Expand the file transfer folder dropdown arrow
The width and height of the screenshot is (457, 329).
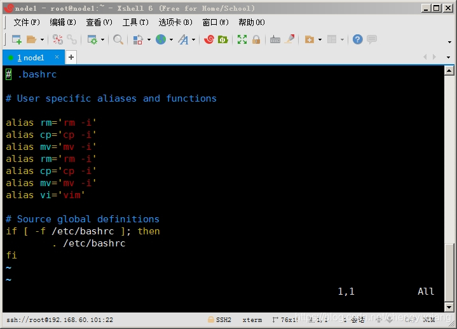tap(320, 39)
